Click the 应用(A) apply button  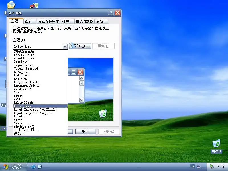(109, 131)
